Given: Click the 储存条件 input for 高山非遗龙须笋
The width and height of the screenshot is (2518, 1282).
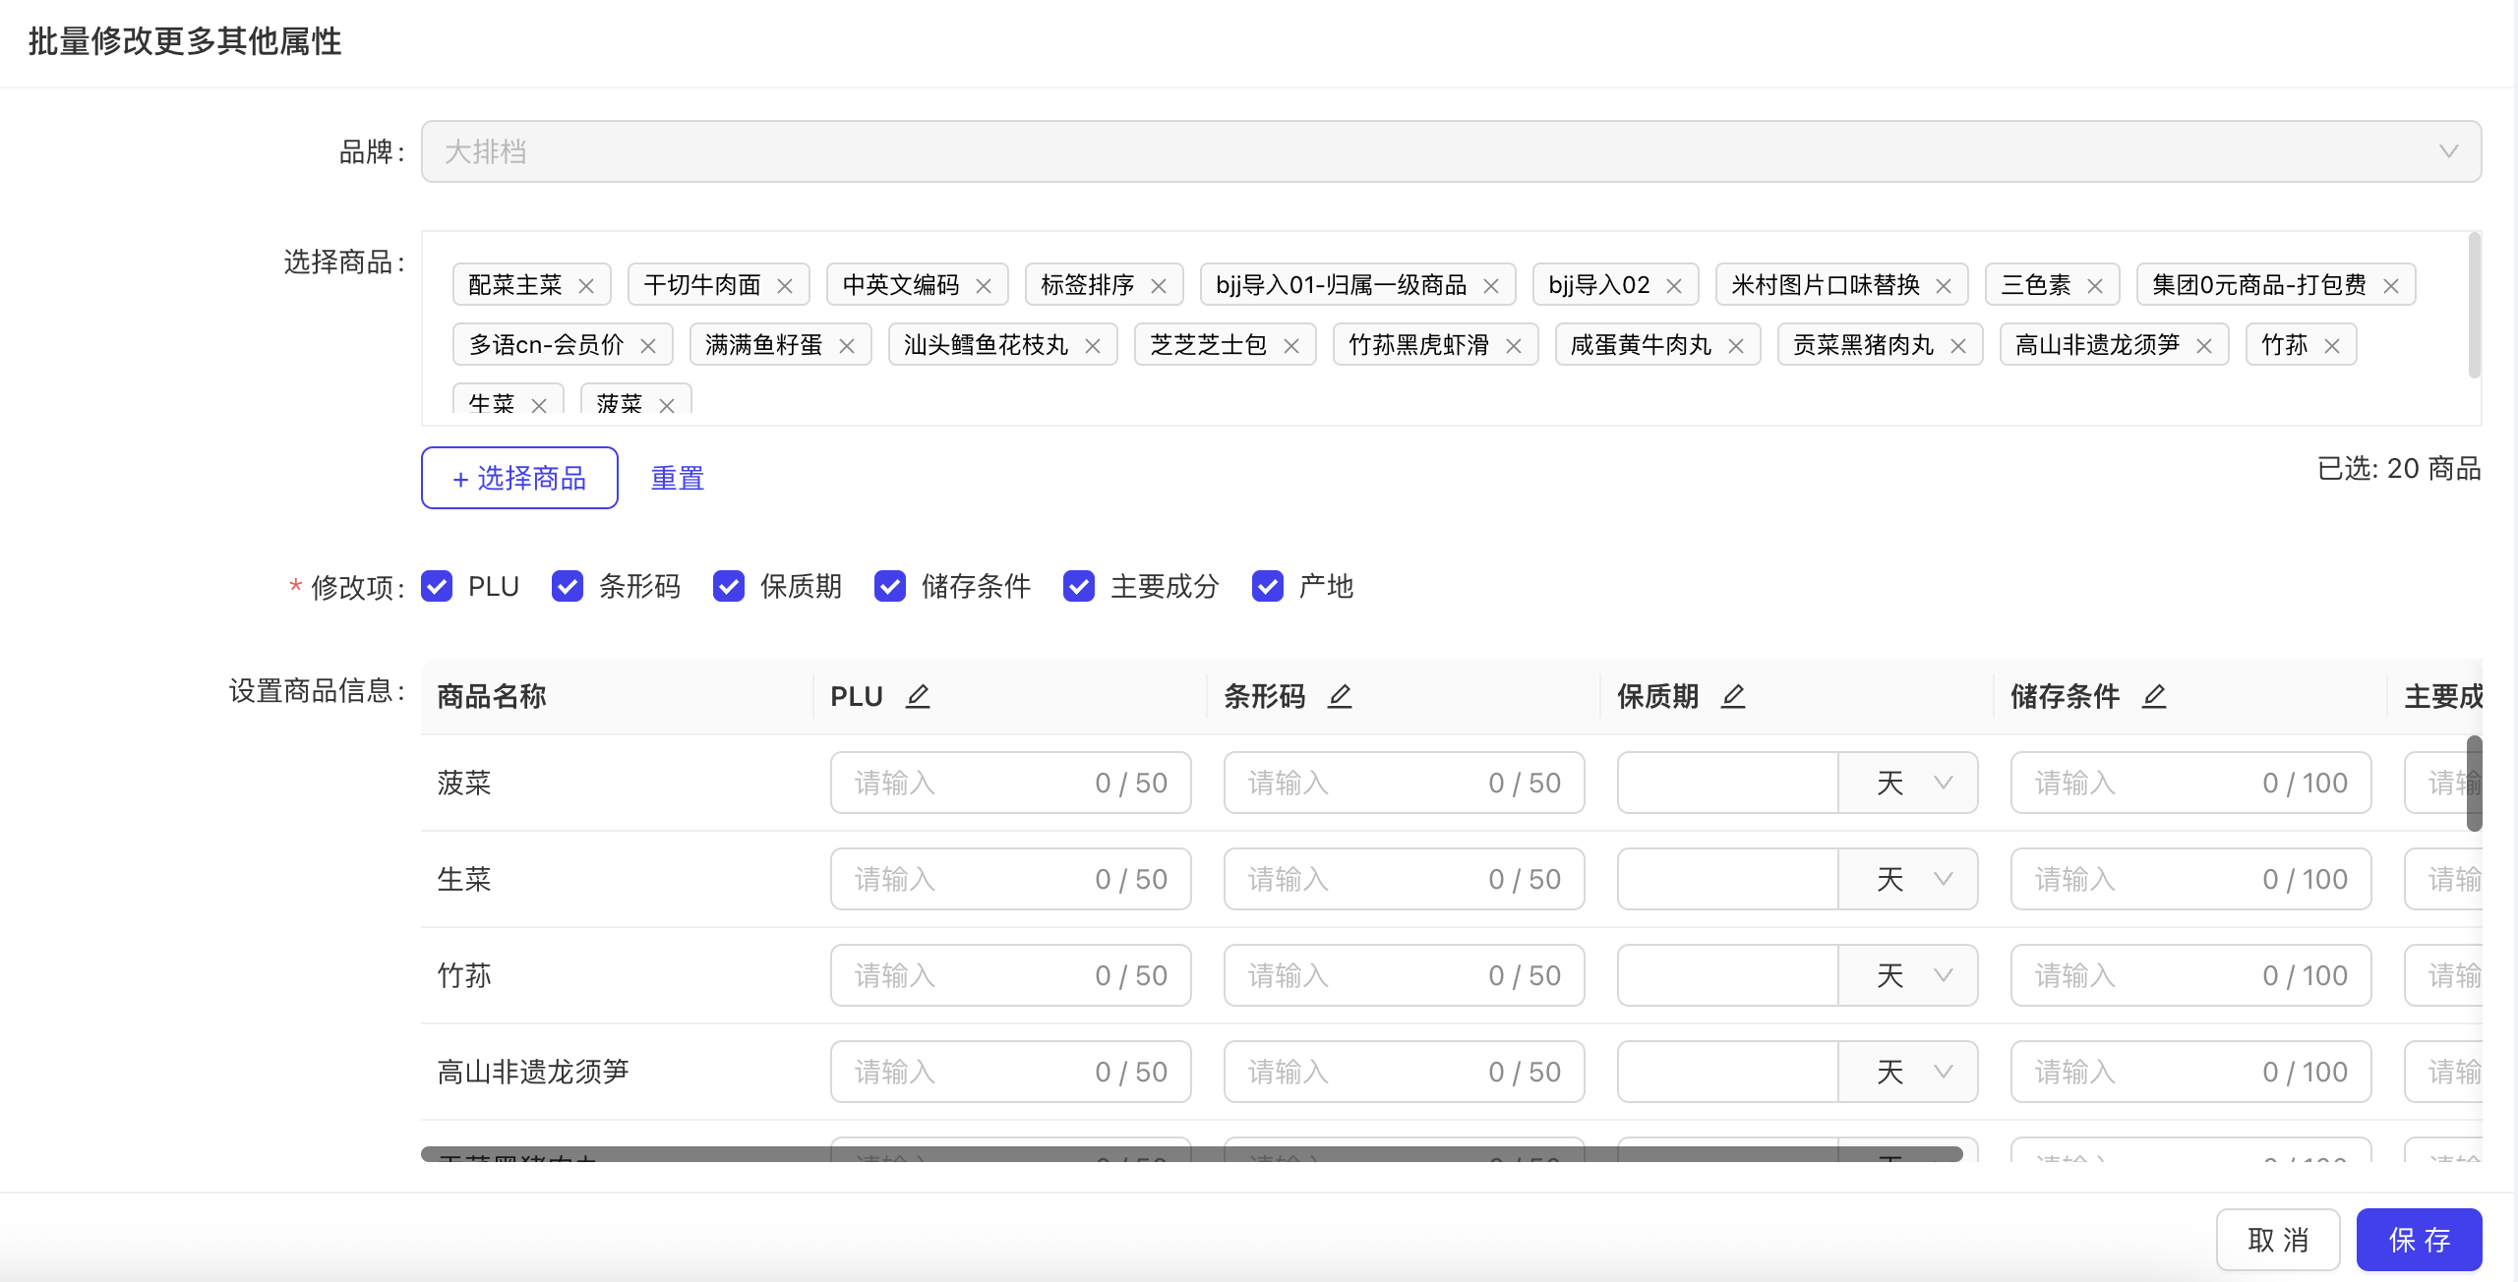Looking at the screenshot, I should [2191, 1072].
